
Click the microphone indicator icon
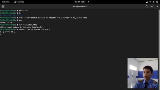[x=154, y=2]
